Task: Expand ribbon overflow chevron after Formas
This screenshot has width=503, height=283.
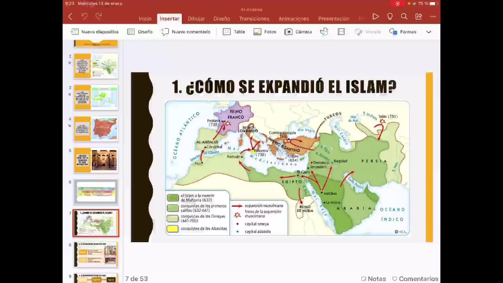Action: click(x=428, y=32)
